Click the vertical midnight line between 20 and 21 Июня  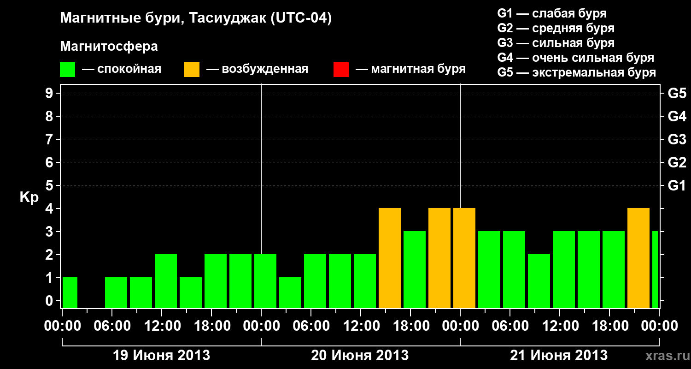(460, 146)
